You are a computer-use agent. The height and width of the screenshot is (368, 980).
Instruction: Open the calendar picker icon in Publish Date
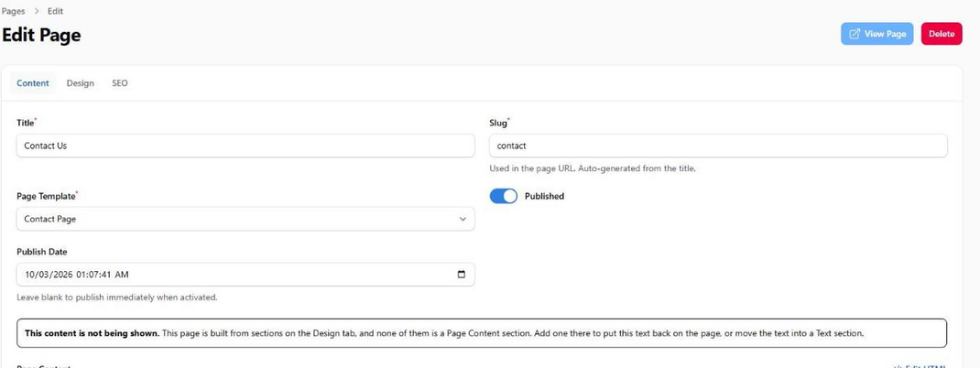click(x=462, y=275)
